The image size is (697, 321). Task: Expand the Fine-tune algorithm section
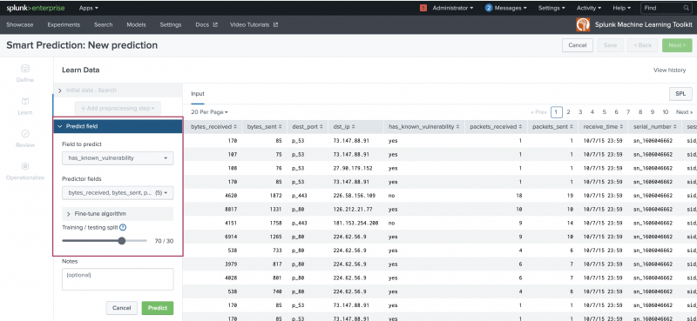click(x=118, y=214)
